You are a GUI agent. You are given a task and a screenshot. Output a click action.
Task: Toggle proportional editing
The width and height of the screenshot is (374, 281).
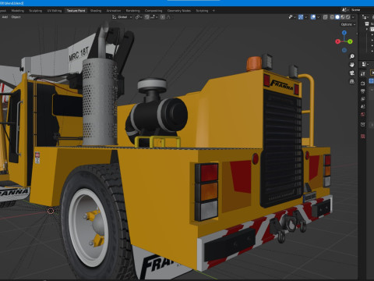(163, 17)
